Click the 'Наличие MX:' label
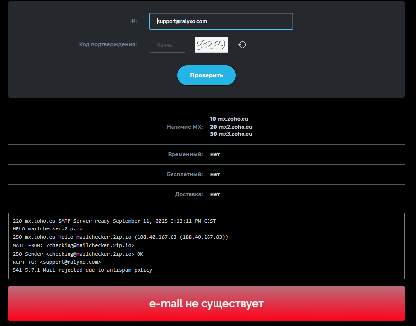Image resolution: width=416 pixels, height=326 pixels. coord(184,127)
